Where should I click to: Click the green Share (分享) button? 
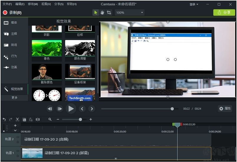tap(224, 13)
